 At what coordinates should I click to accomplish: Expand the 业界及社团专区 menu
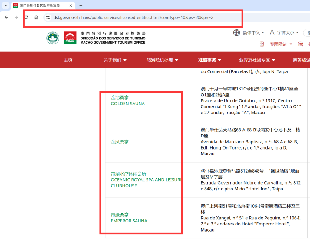tap(257, 60)
